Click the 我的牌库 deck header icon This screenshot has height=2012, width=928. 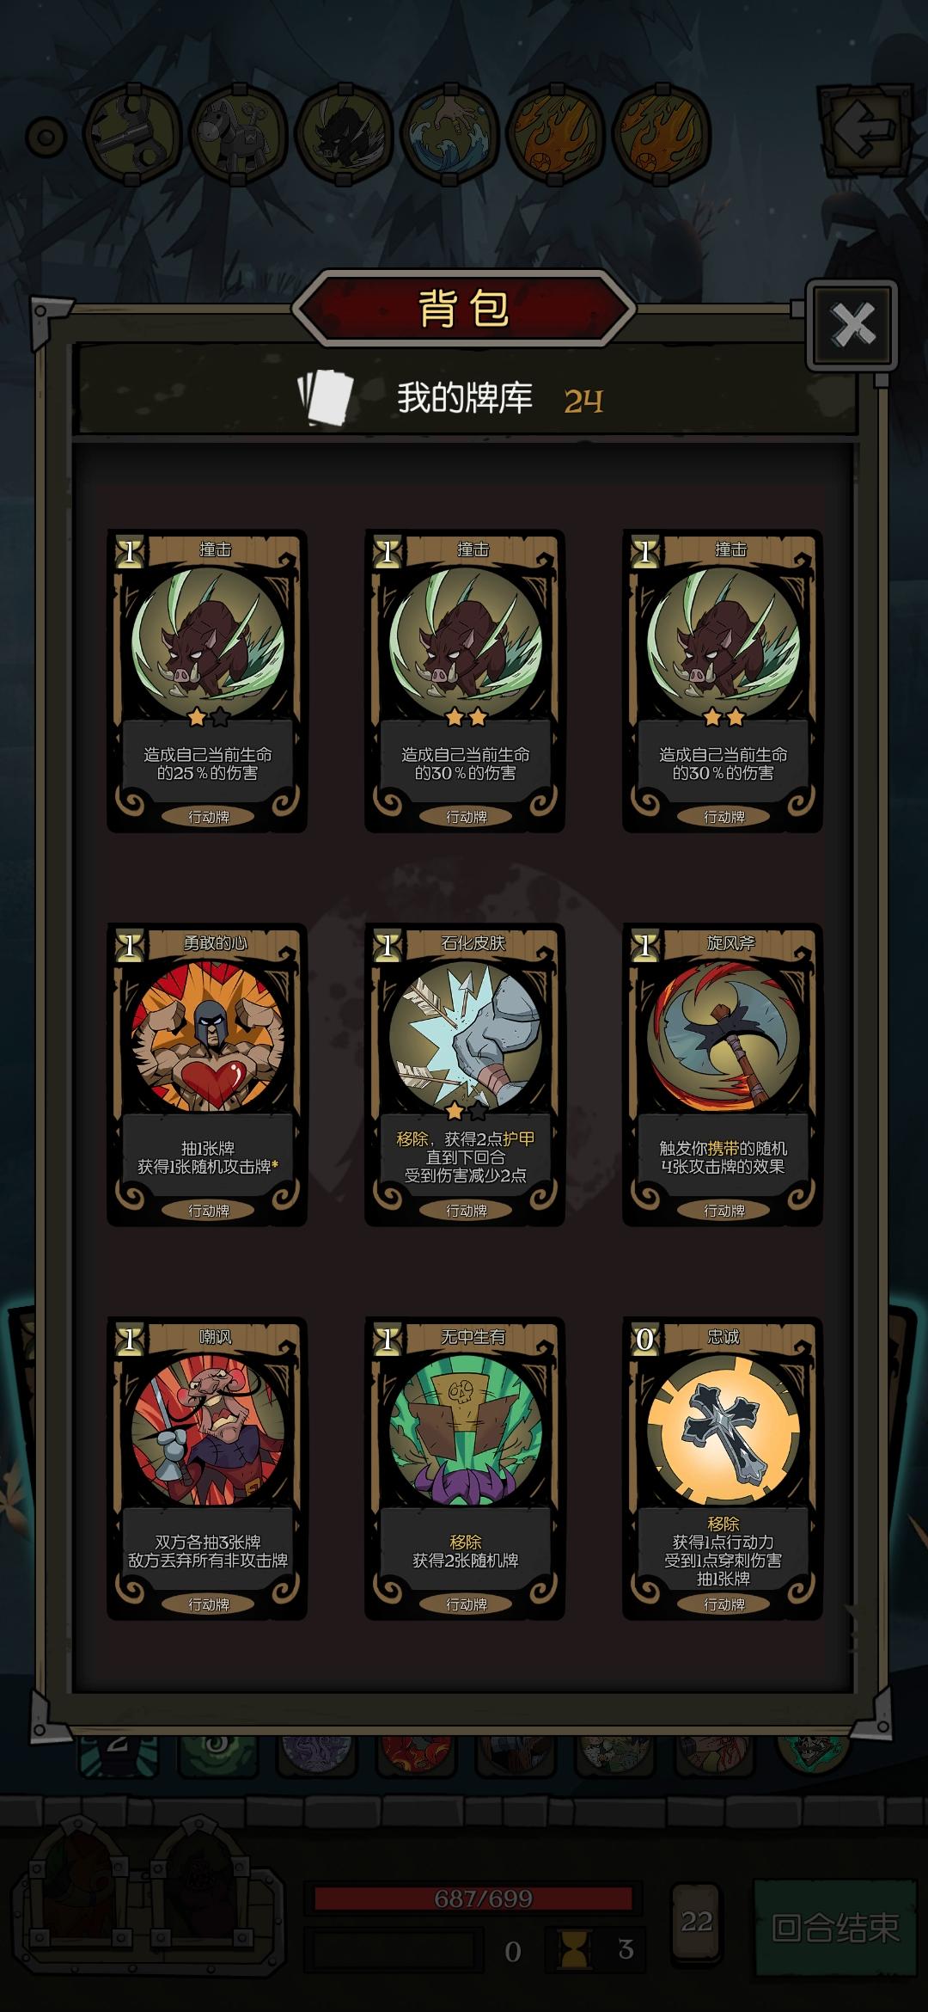326,397
